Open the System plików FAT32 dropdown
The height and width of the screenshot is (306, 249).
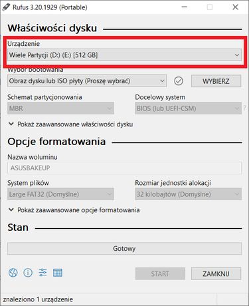click(x=60, y=194)
